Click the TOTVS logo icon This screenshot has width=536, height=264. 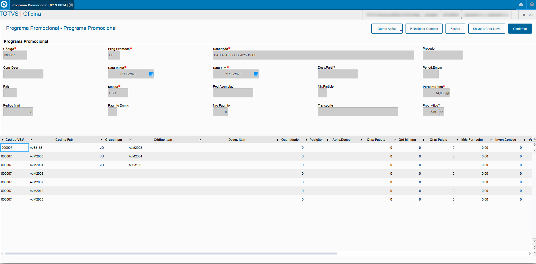4,5
